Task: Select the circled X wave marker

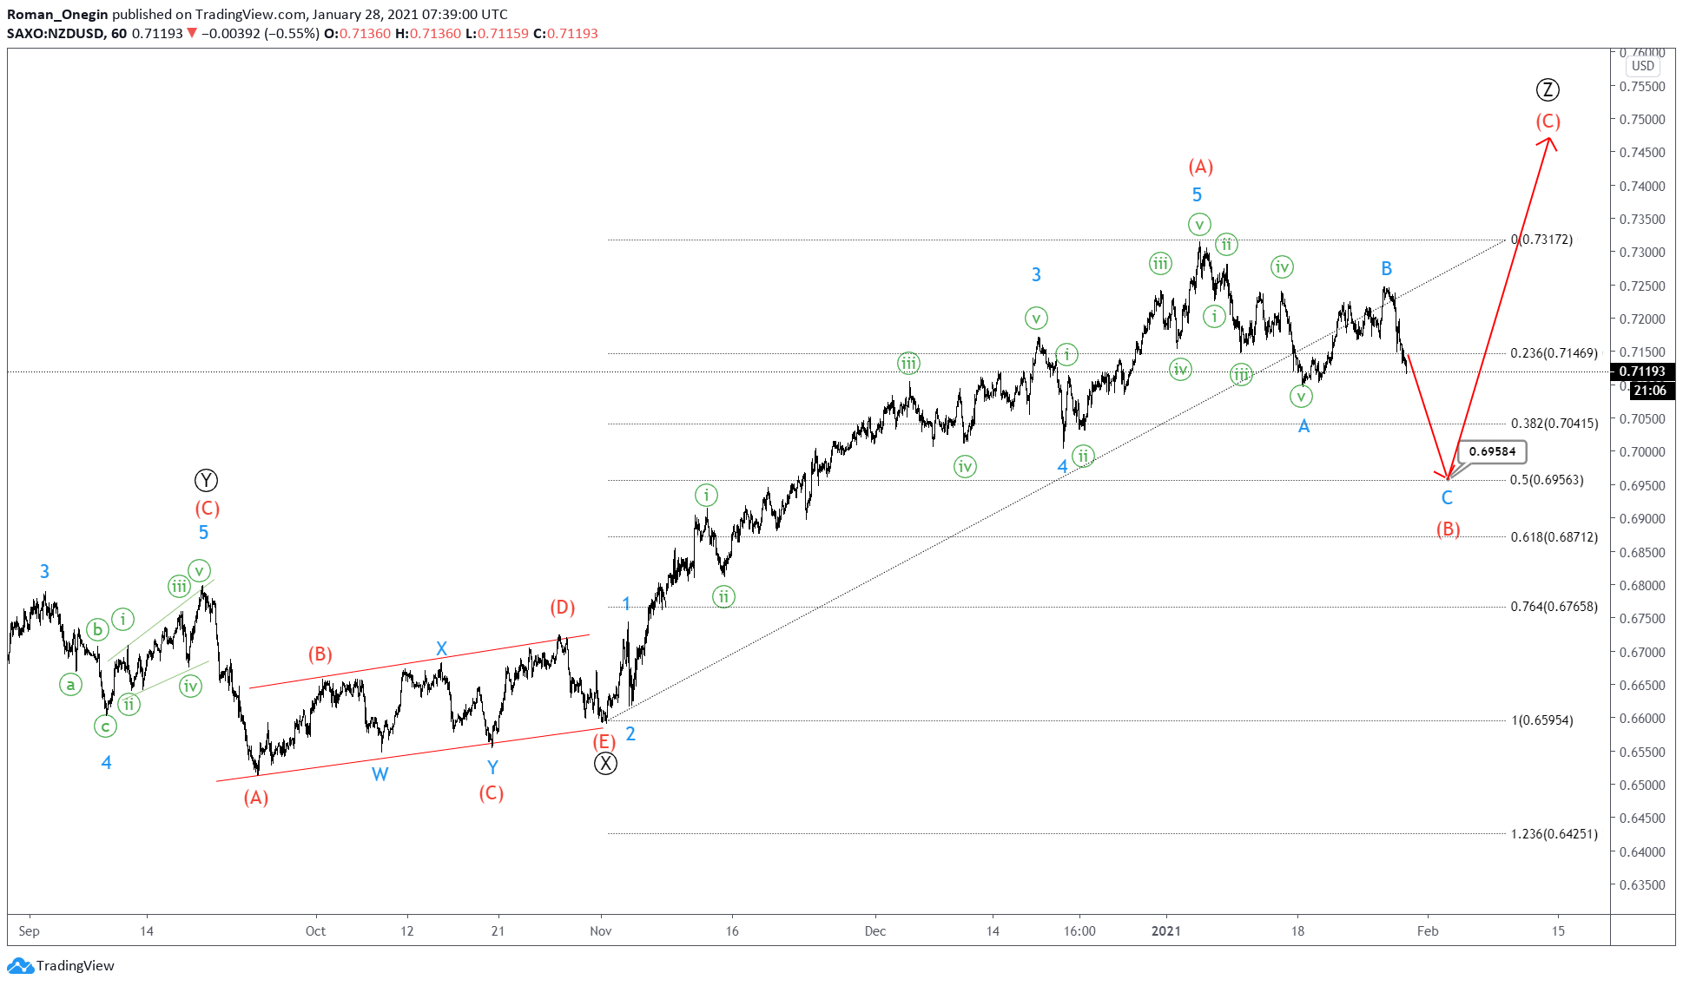Action: tap(605, 763)
